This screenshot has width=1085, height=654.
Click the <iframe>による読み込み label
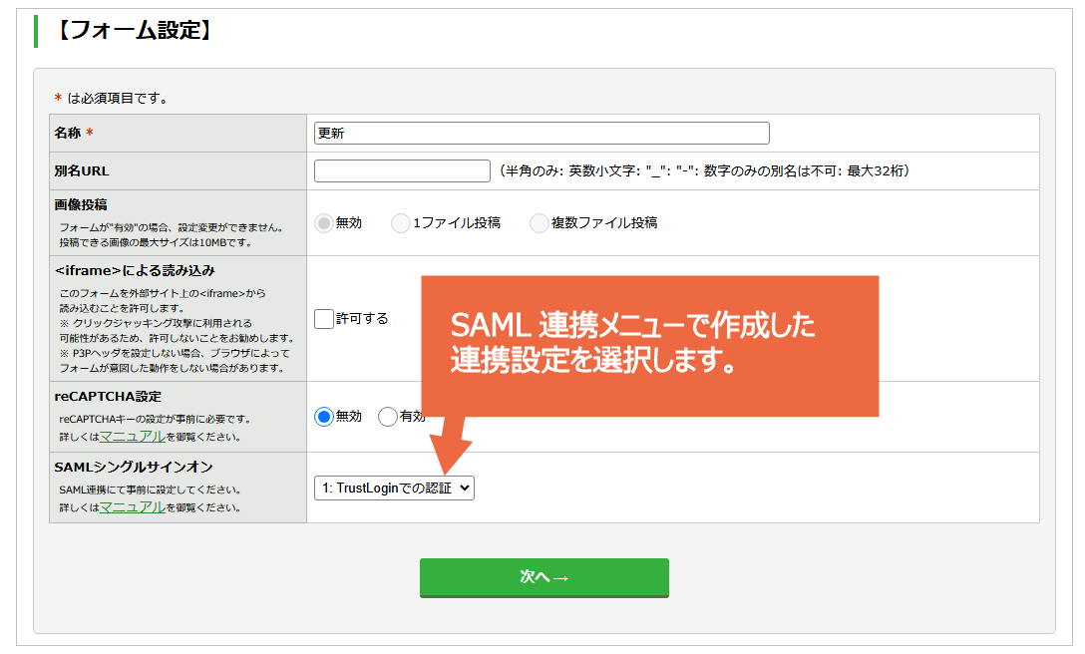coord(135,270)
